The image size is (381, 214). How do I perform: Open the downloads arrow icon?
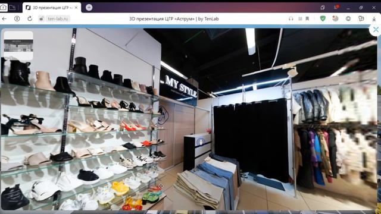pos(374,19)
